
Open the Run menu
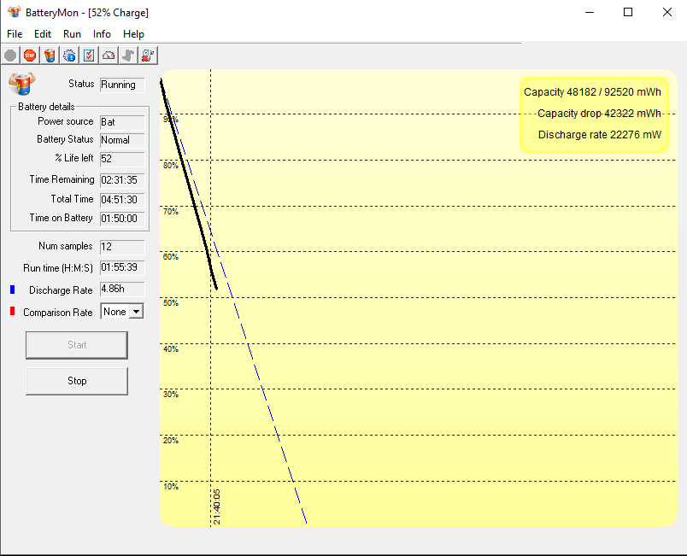(x=72, y=34)
